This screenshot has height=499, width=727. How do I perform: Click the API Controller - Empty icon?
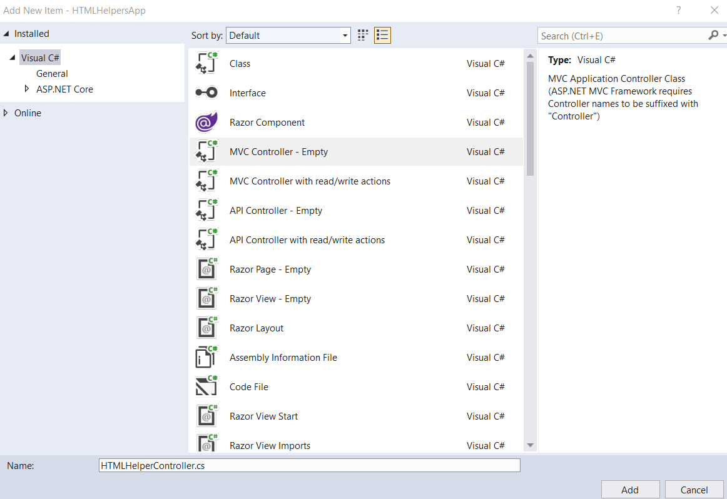coord(206,210)
